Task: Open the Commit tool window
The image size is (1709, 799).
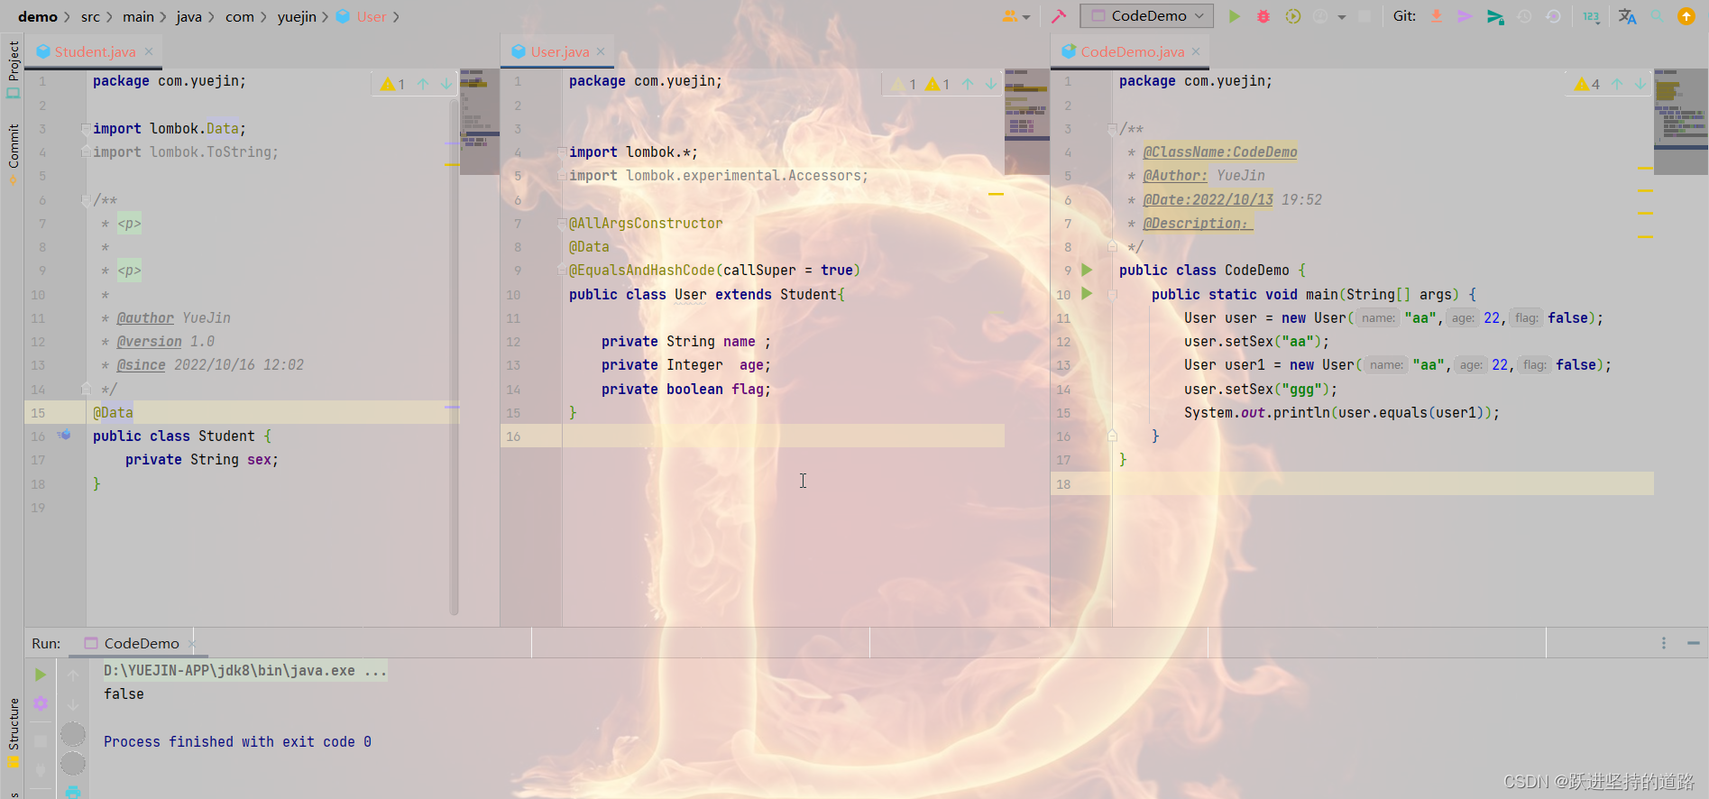Action: (14, 154)
